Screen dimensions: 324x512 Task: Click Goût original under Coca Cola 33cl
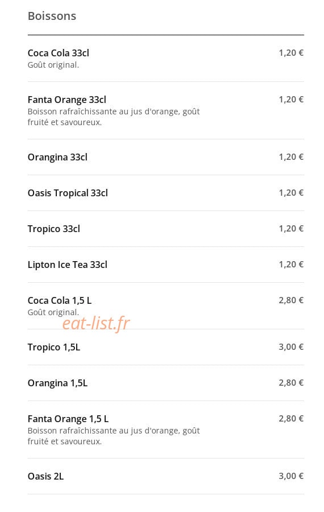pyautogui.click(x=53, y=65)
